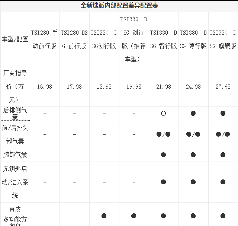238x226 pixels.
Task: Open the 膝部气囊 glossary link
Action: pos(15,155)
